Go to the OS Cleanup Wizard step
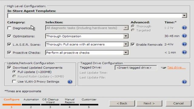 [x=50, y=101]
